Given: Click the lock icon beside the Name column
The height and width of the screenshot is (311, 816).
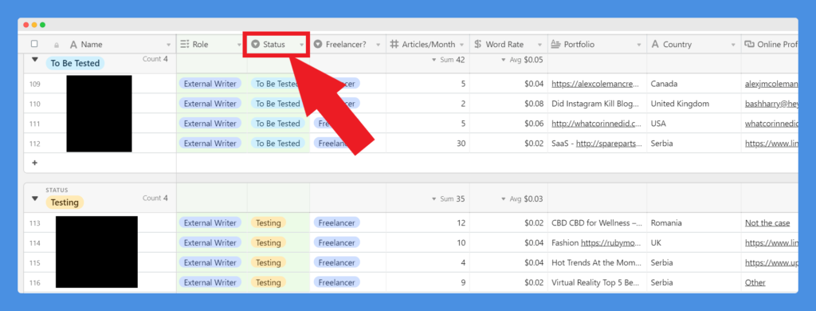Looking at the screenshot, I should (x=57, y=45).
